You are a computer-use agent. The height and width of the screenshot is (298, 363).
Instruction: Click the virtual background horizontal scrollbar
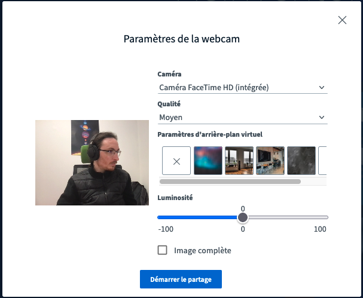pos(230,182)
